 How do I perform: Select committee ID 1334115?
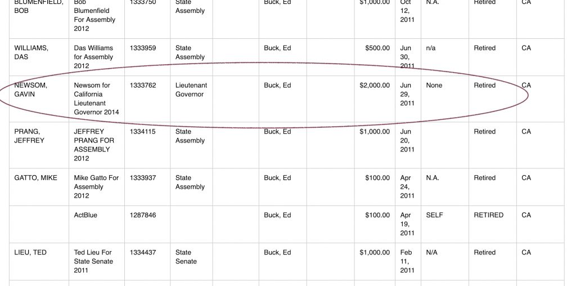point(142,132)
